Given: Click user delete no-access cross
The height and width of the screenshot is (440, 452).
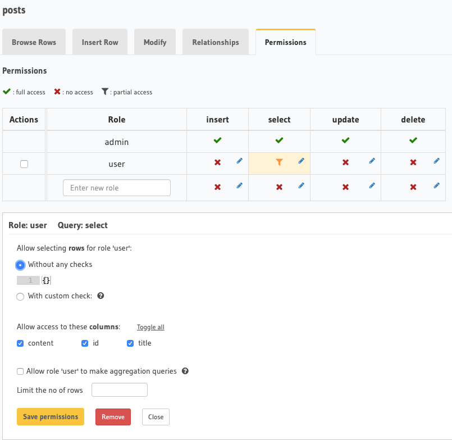Looking at the screenshot, I should (413, 162).
